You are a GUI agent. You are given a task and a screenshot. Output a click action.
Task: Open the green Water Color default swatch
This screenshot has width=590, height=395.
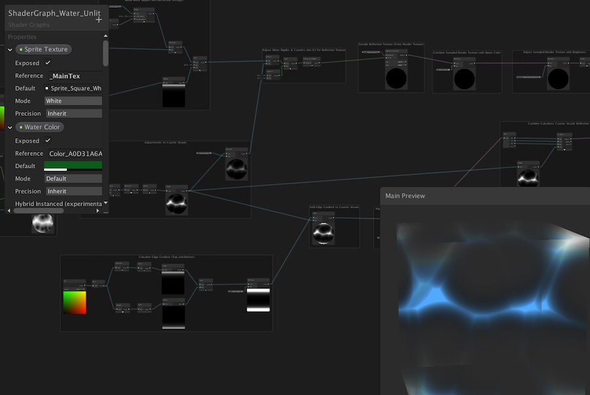tap(73, 166)
